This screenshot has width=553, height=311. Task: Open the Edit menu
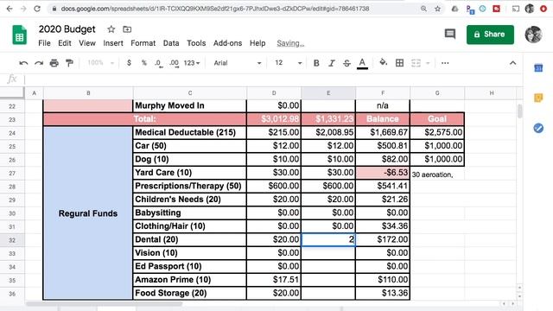pyautogui.click(x=65, y=43)
